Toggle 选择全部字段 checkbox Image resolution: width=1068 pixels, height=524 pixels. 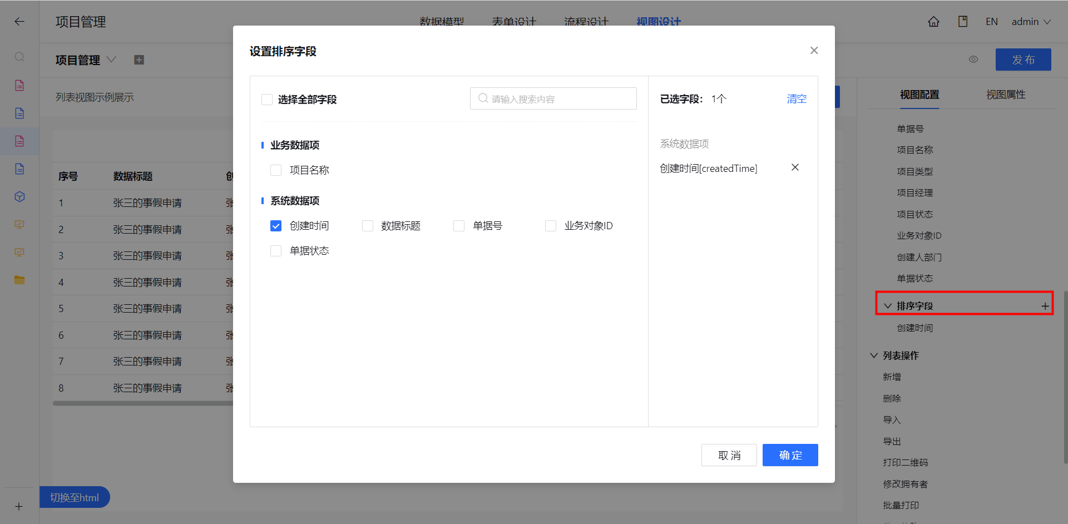click(x=267, y=100)
